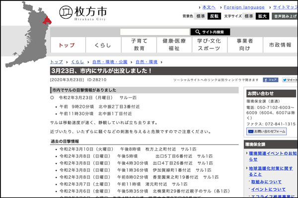Share page via Facebook シェア button
The width and height of the screenshot is (298, 198).
270,80
